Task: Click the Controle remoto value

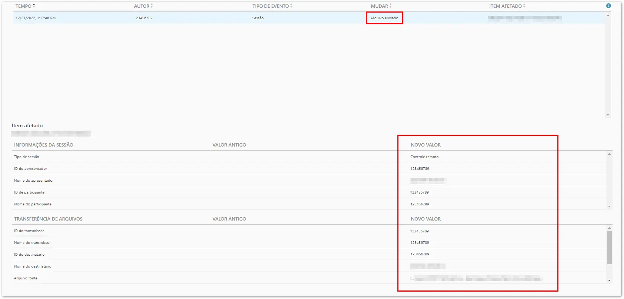Action: [x=424, y=157]
